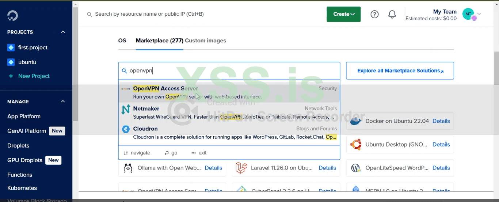499x202 pixels.
Task: Select the Marketplace (277) tab
Action: click(x=159, y=41)
